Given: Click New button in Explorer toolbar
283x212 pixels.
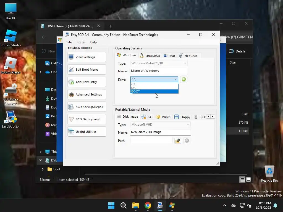Looking at the screenshot, I should tap(48, 51).
